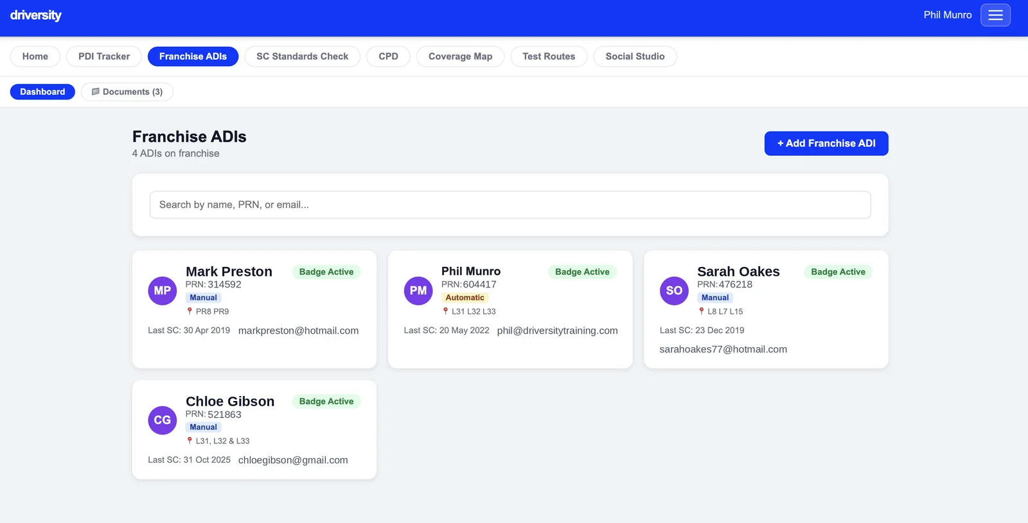Click the location pin beside L8 L7 L15

702,311
